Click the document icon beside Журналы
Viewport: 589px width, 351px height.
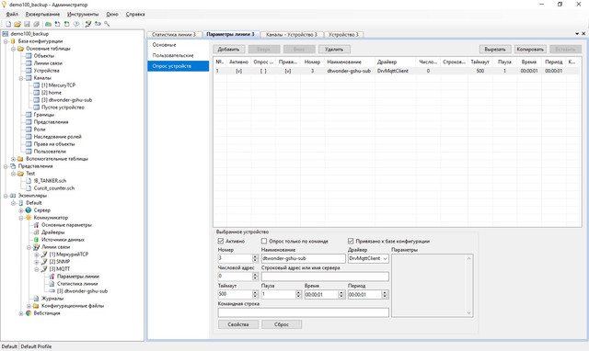coord(37,299)
